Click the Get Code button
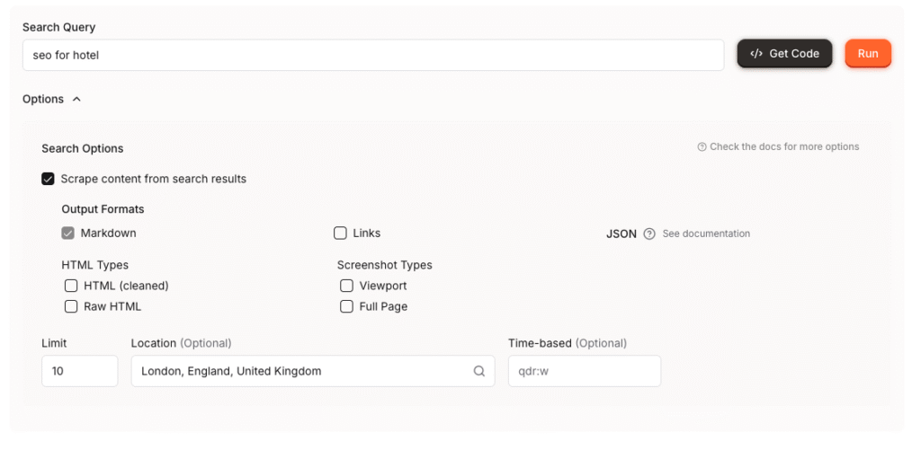This screenshot has width=921, height=450. click(x=784, y=54)
